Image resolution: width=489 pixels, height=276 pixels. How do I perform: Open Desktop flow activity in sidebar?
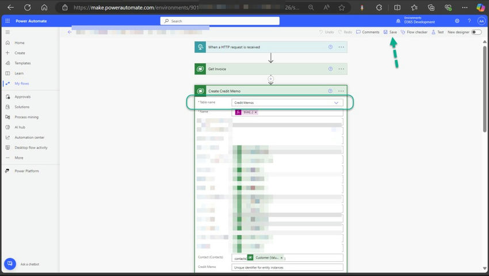click(31, 147)
